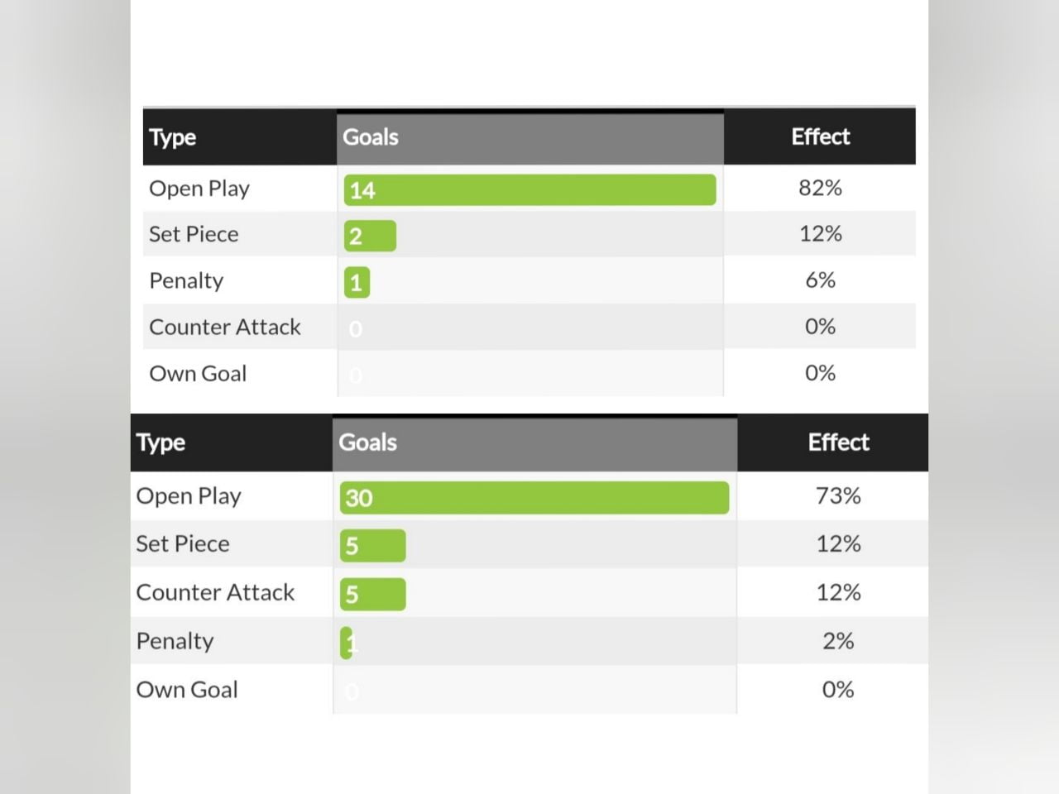Click the Type header in the second table

click(161, 442)
